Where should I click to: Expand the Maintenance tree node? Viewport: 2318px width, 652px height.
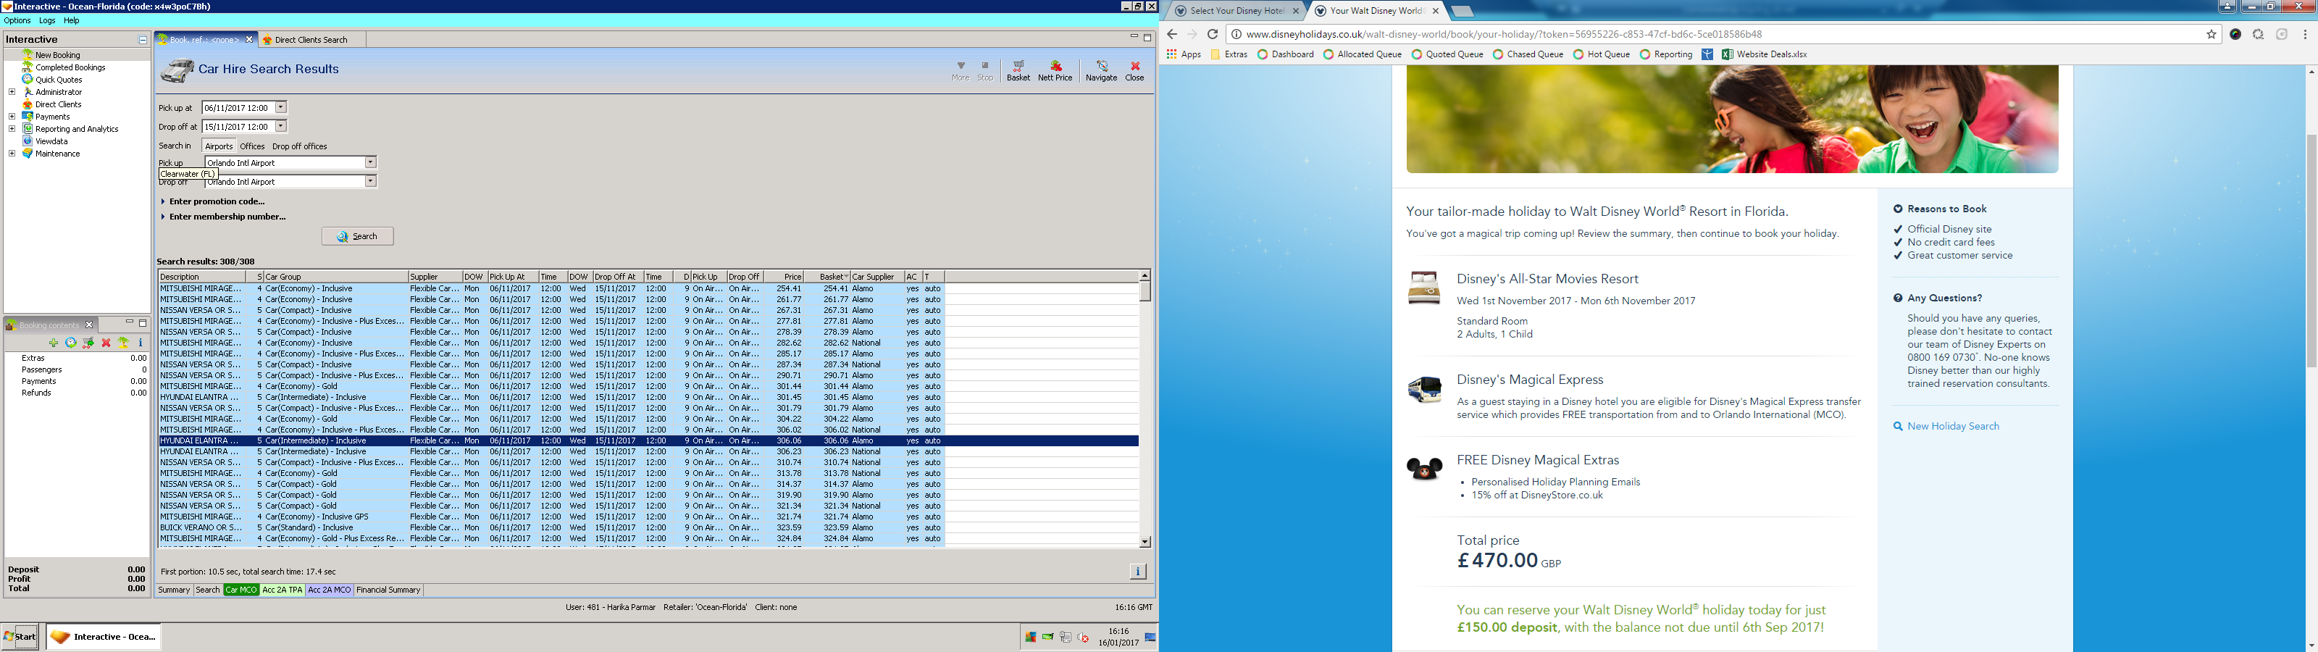pos(12,153)
